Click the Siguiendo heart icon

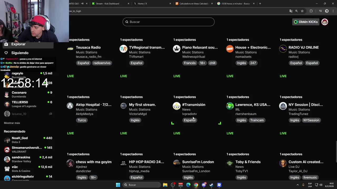tap(6, 53)
